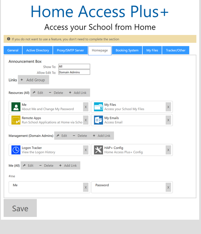This screenshot has height=234, width=201.
Task: Edit the Management (Domain Admins) group
Action: [62, 136]
